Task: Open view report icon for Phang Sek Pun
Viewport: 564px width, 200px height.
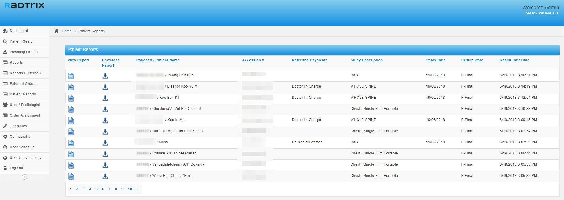Action: [71, 76]
